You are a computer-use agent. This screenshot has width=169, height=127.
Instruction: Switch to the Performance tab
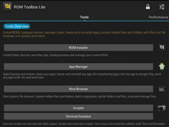point(158,17)
